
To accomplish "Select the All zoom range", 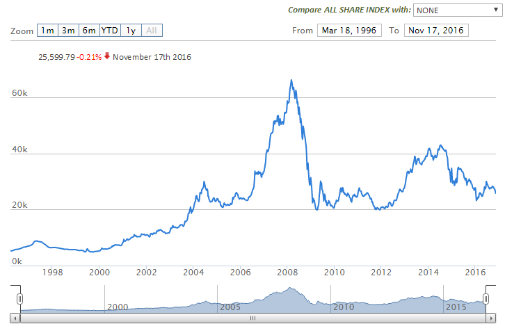I will pyautogui.click(x=152, y=31).
